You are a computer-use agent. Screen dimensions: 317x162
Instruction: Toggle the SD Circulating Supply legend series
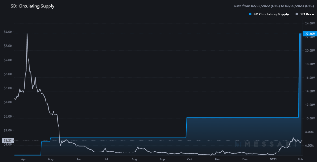click(269, 14)
